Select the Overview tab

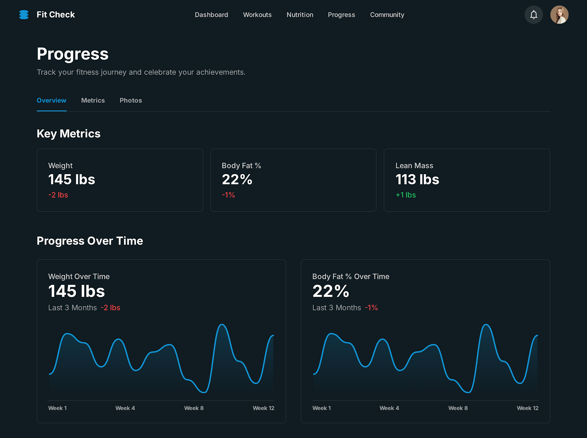click(51, 100)
